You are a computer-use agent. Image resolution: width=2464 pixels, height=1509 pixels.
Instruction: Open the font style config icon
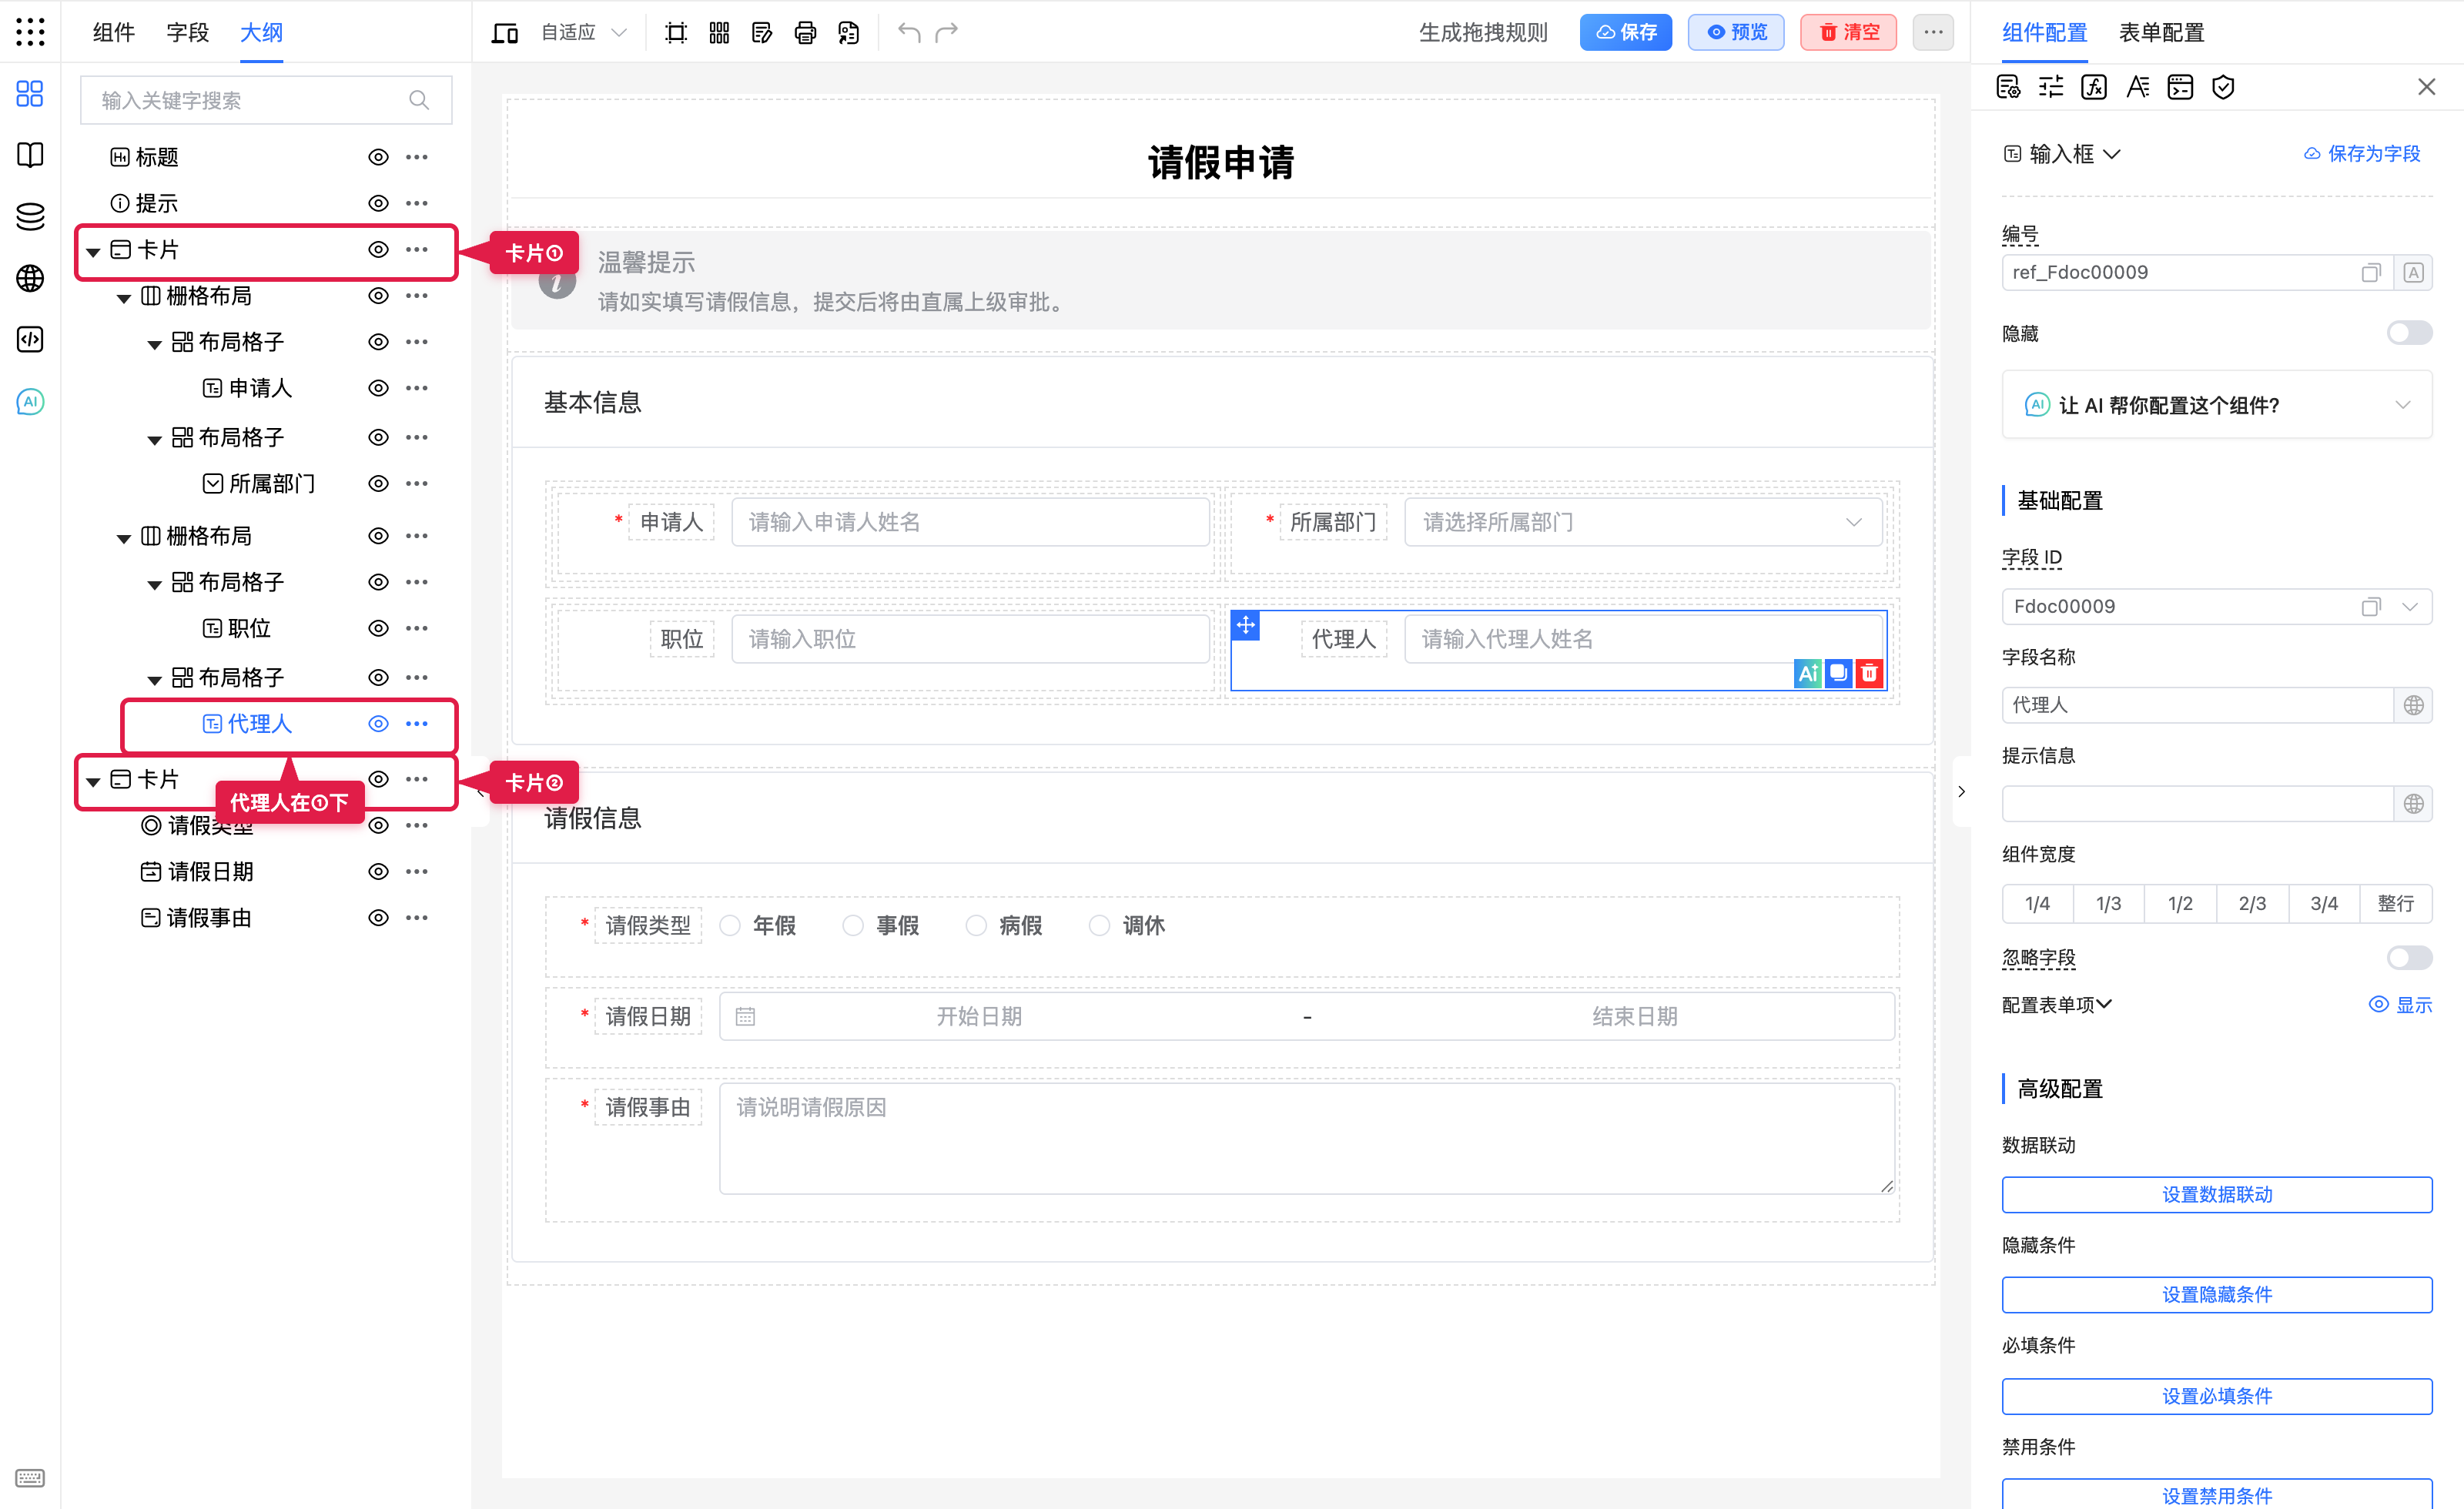(2137, 87)
